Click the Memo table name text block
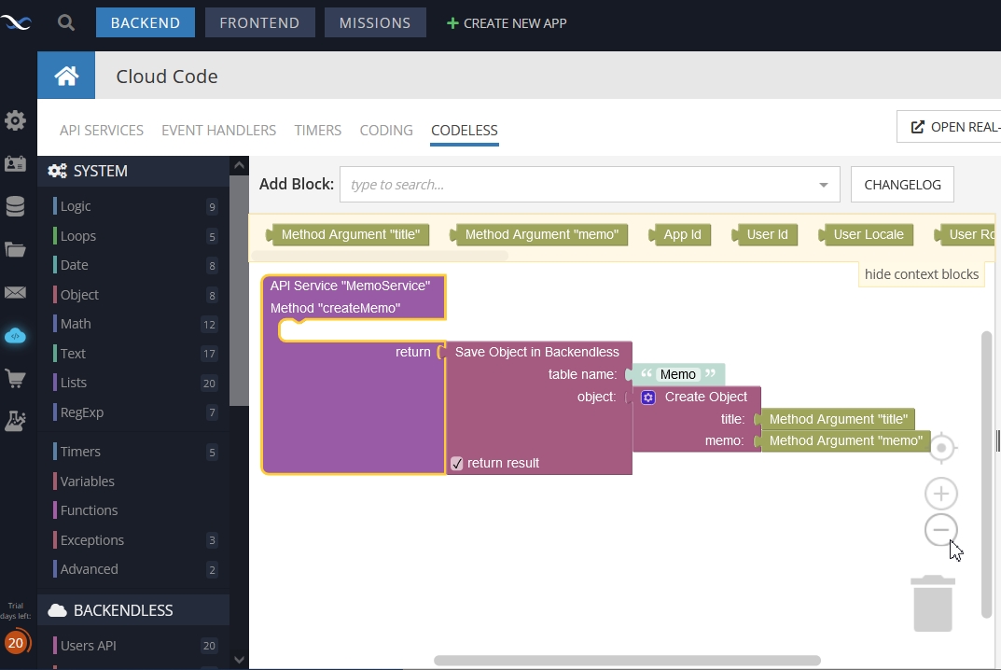Image resolution: width=1001 pixels, height=670 pixels. [x=677, y=374]
